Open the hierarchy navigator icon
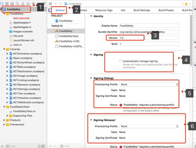 click(12, 4)
